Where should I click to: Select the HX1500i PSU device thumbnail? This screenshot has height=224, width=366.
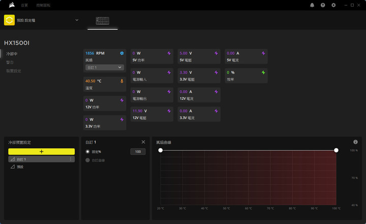tap(103, 21)
